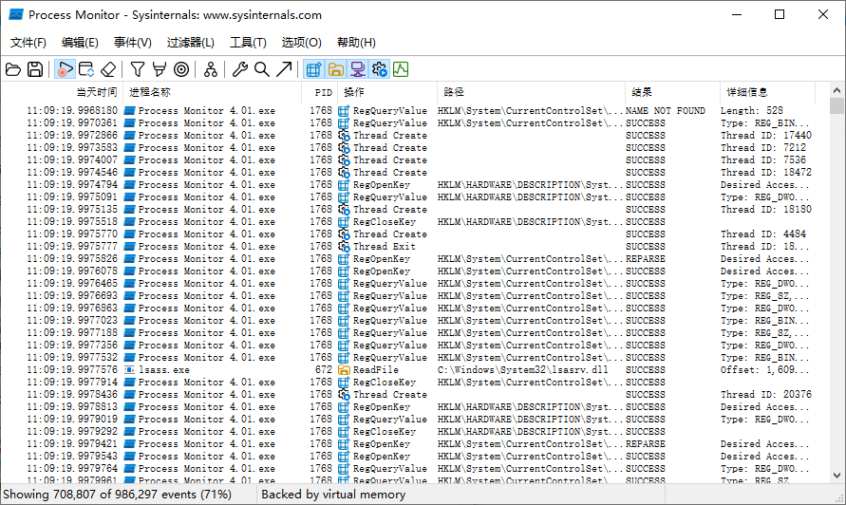Viewport: 846px width, 505px height.
Task: Click the folder icon beside ReadFile
Action: point(344,370)
